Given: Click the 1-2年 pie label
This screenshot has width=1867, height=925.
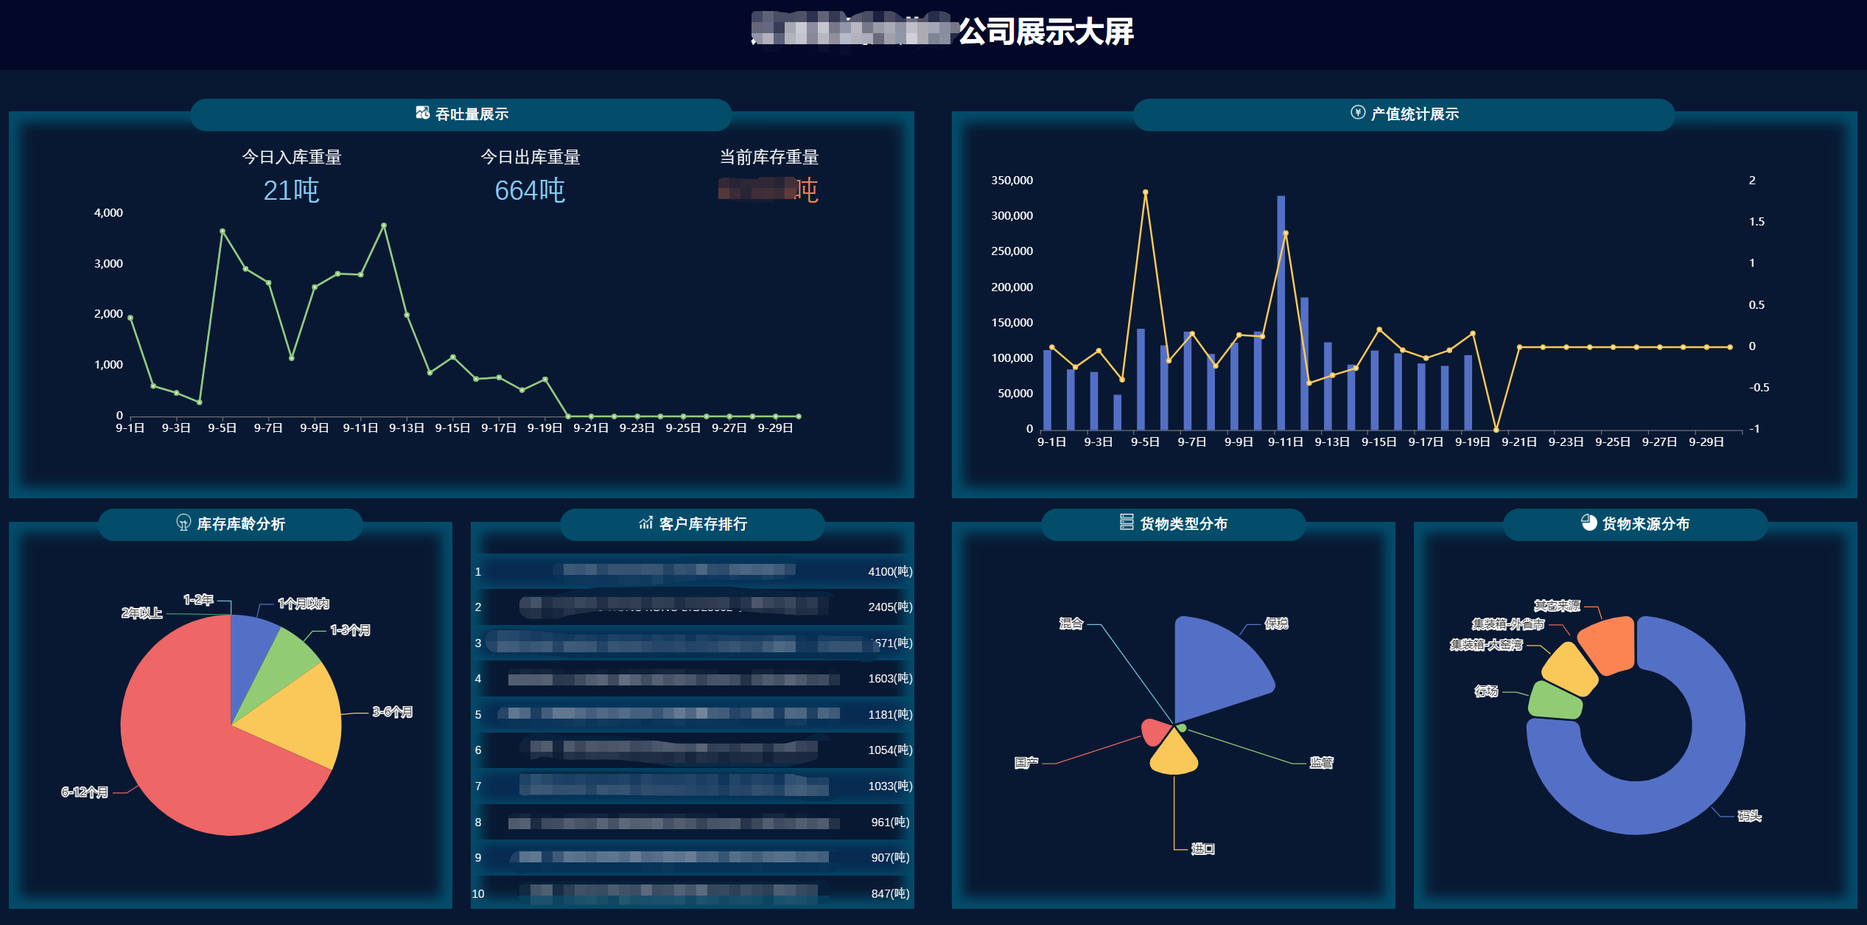Looking at the screenshot, I should click(198, 600).
